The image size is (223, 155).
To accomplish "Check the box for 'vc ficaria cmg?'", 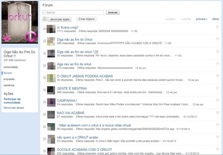I will tap(45, 29).
